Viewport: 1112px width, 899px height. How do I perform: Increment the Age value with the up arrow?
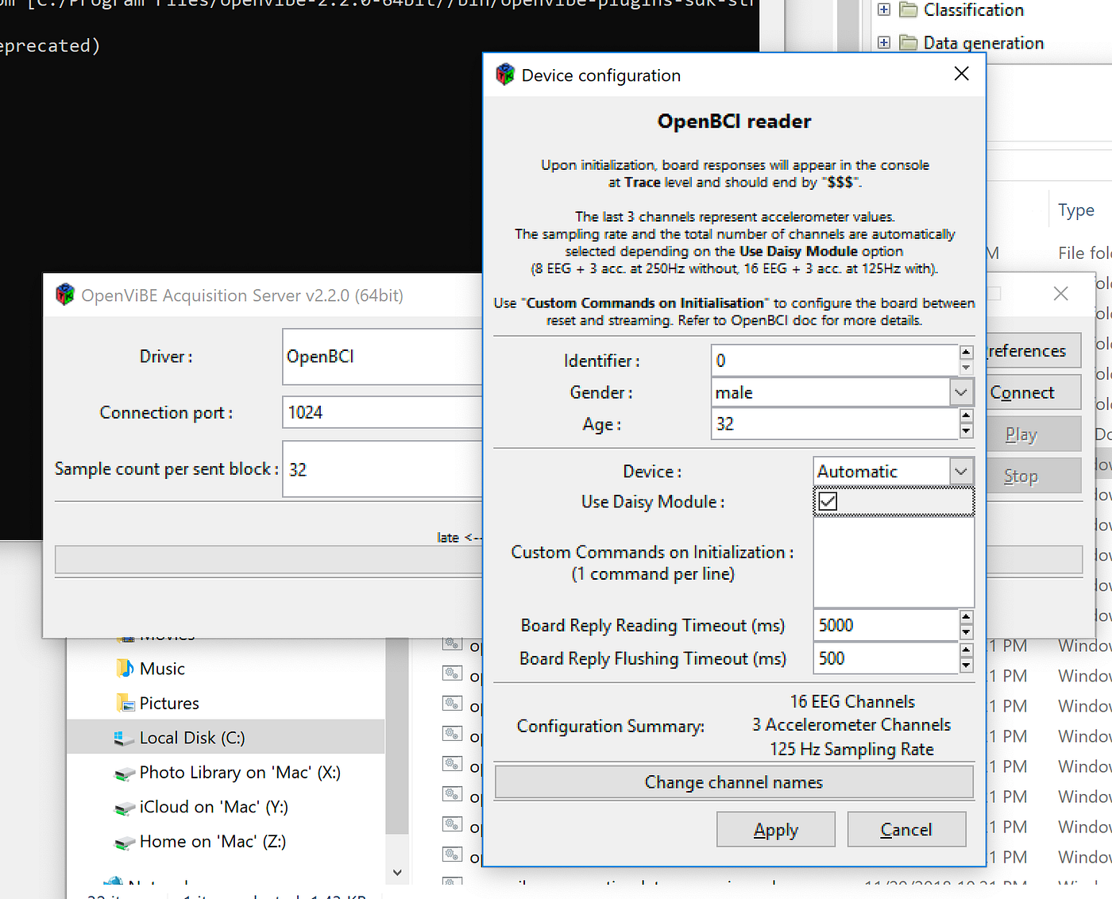coord(966,417)
